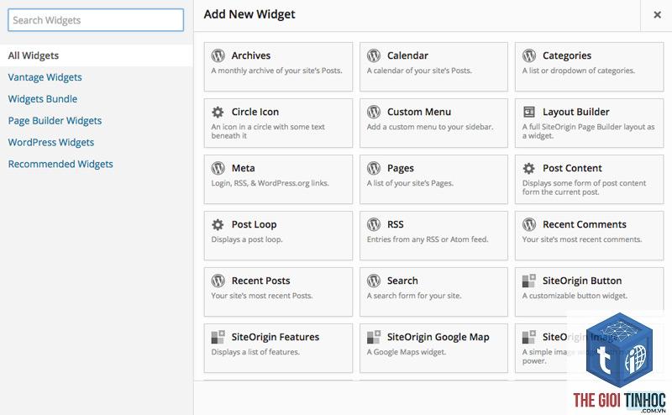Click the WordPress icon on Archives widget
The image size is (672, 415).
click(218, 55)
